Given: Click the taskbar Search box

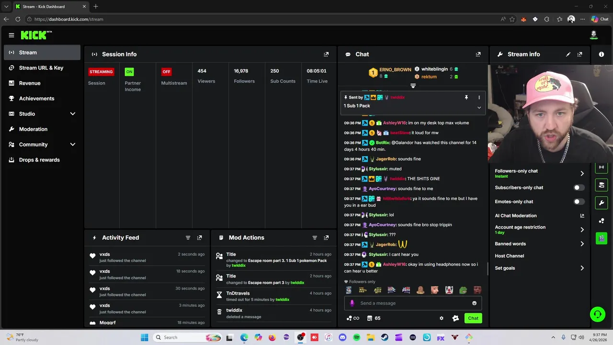Looking at the screenshot, I should pos(188,337).
